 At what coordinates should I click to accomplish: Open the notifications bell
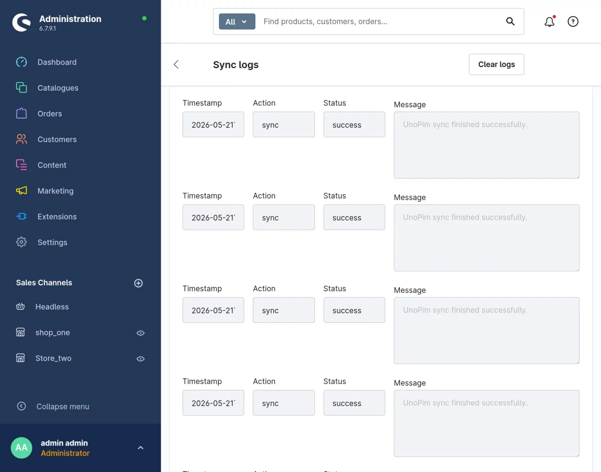tap(549, 22)
